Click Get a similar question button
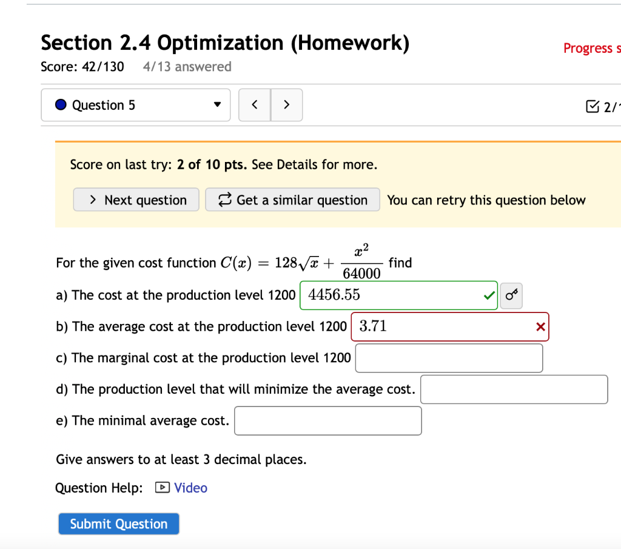621x549 pixels. [293, 200]
